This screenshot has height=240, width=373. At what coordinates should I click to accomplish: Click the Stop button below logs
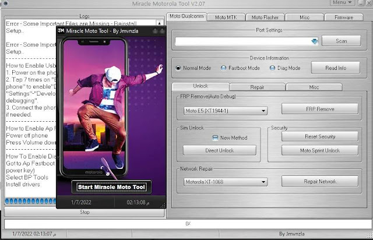(85, 212)
